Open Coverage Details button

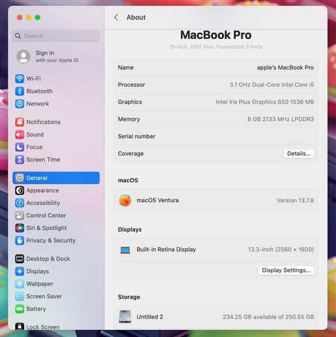point(299,154)
